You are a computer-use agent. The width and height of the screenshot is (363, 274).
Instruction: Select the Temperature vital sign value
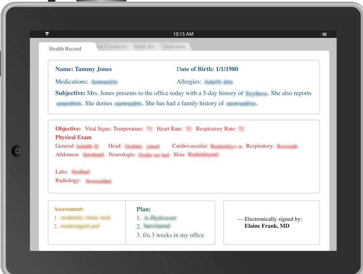point(149,129)
